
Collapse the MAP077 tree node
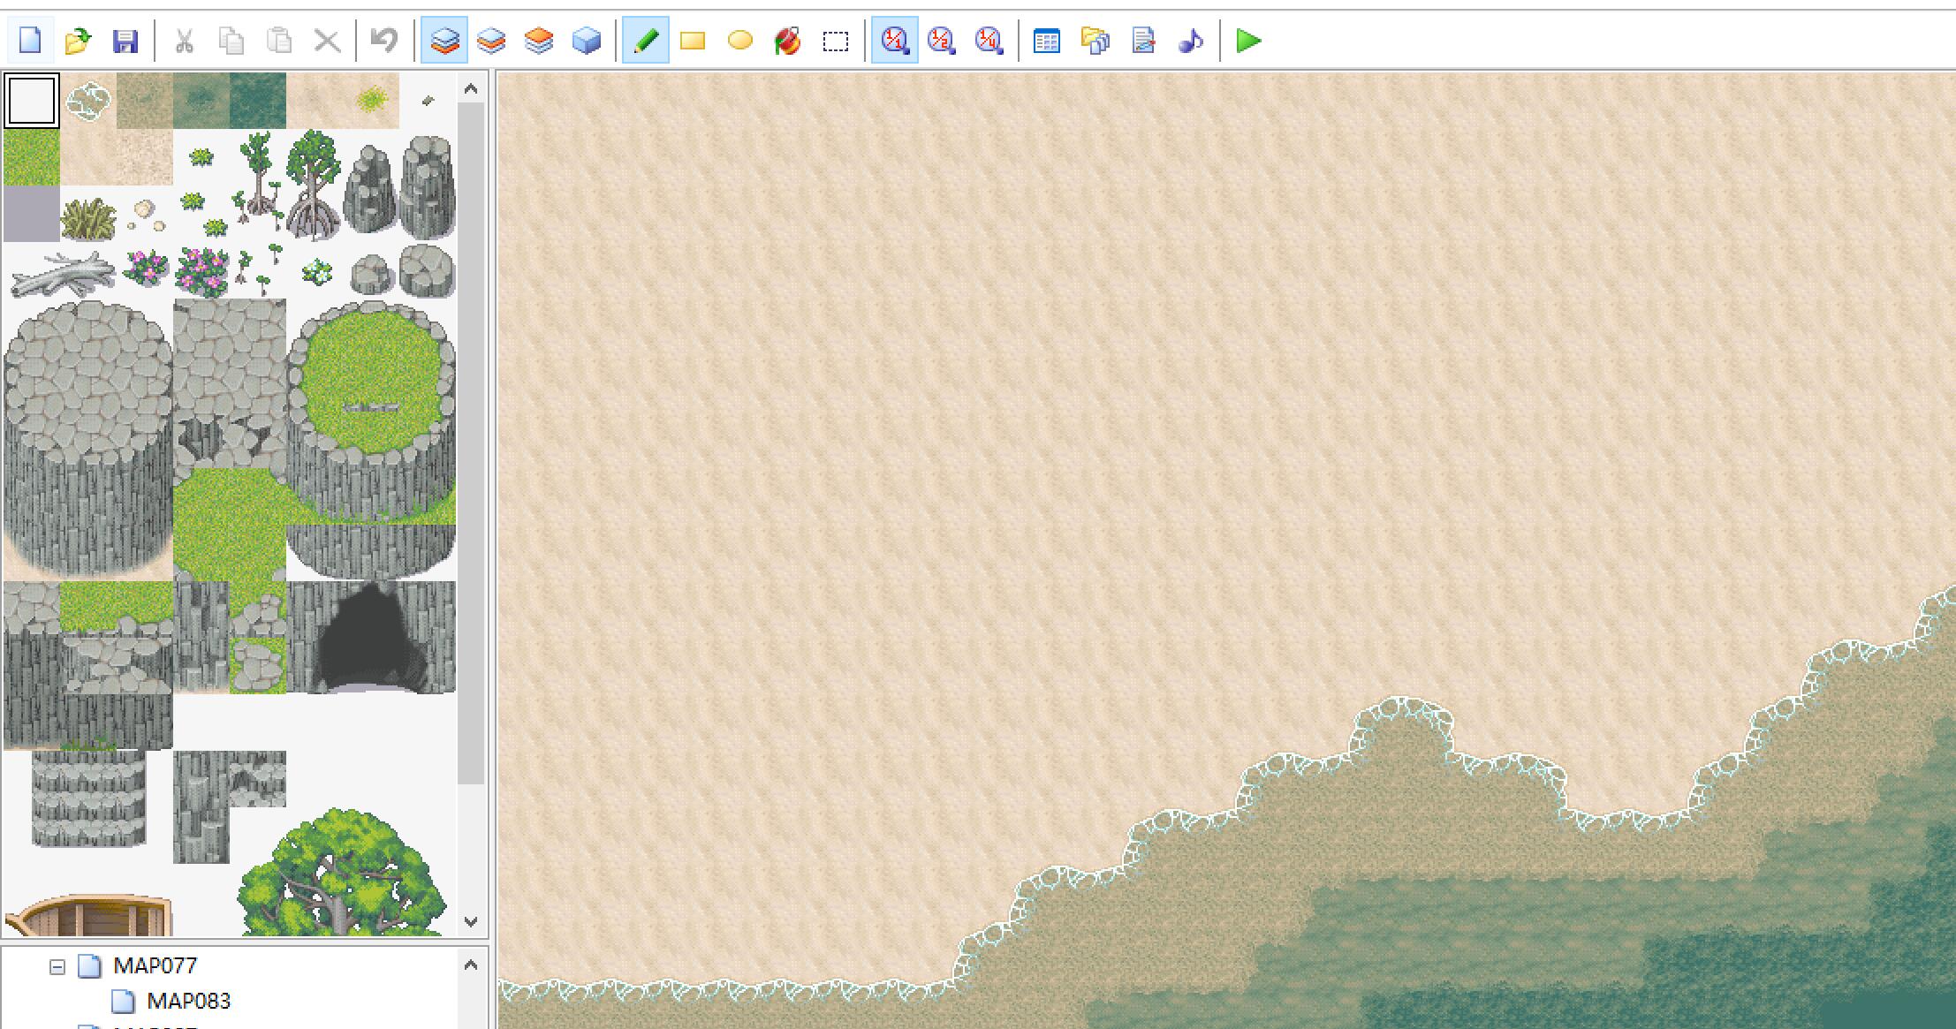pos(57,967)
